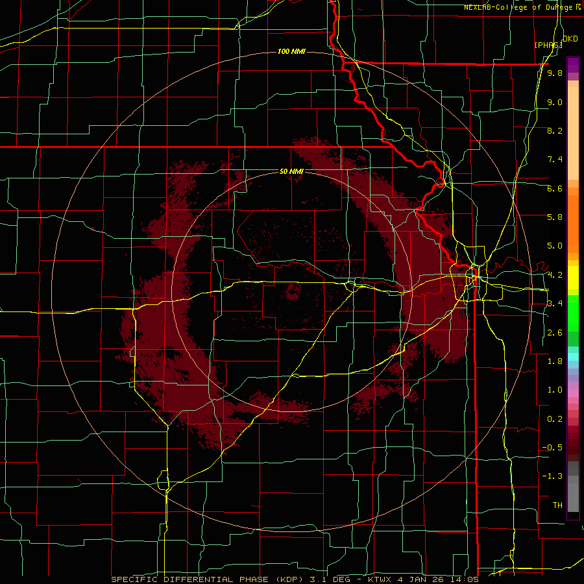Pick the orange band of the color scale
Image resolution: width=584 pixels, height=584 pixels.
[x=573, y=223]
